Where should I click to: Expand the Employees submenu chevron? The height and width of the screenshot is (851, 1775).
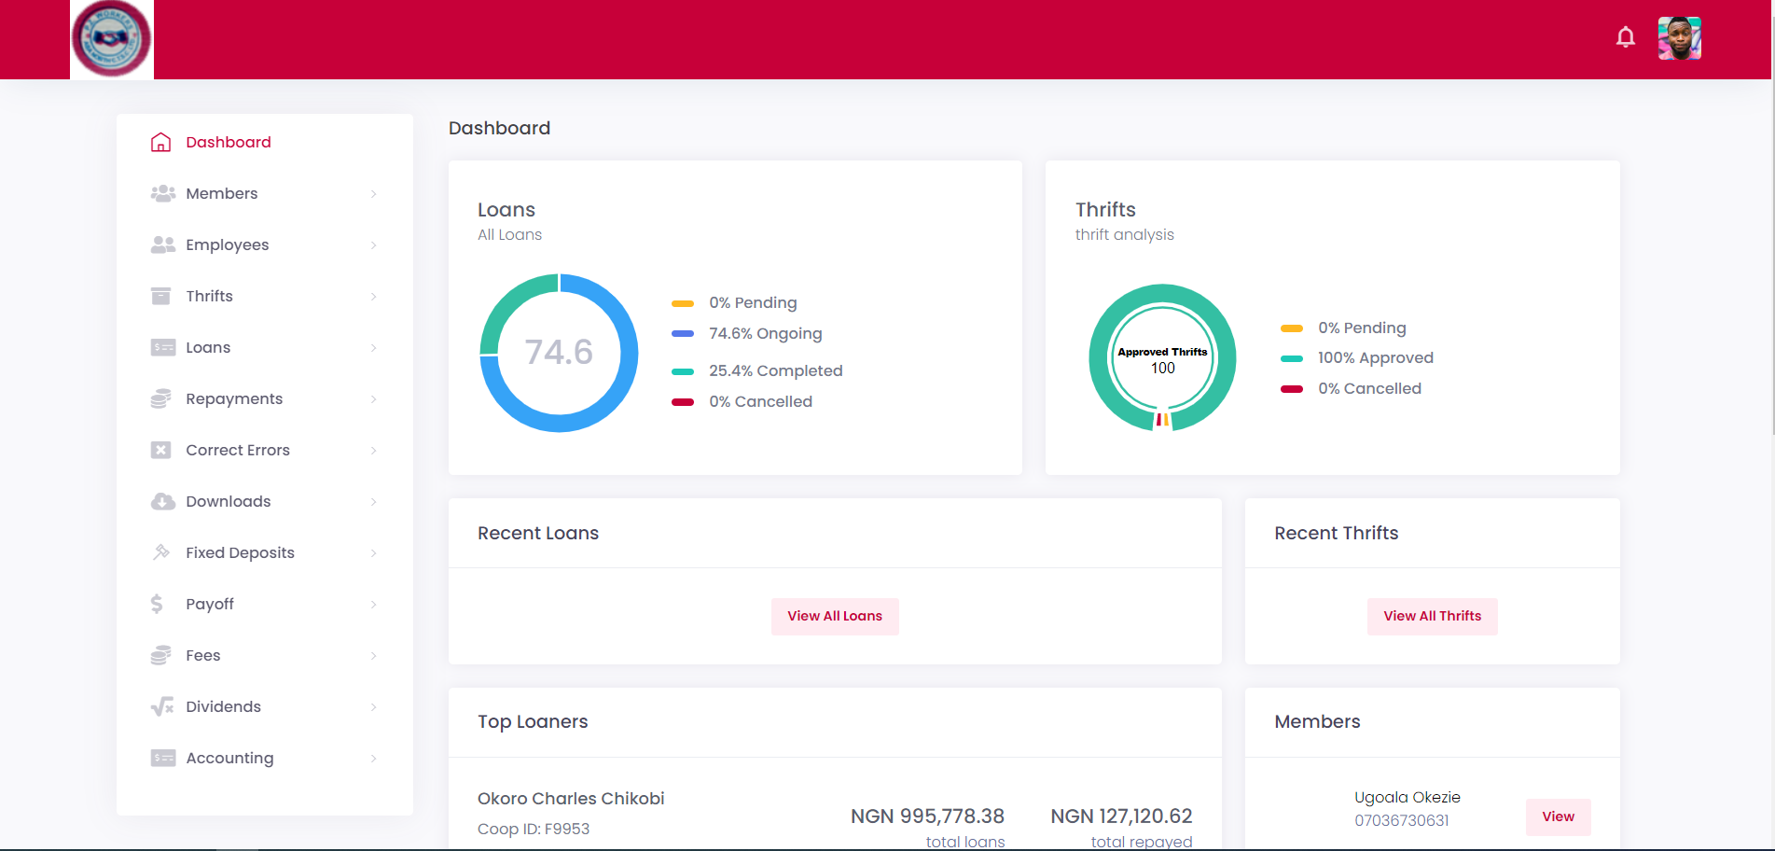[373, 245]
